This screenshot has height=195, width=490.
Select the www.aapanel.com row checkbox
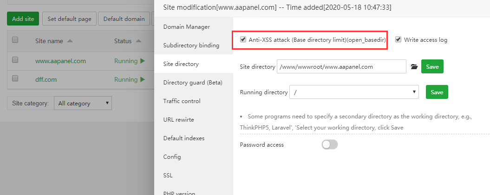pyautogui.click(x=15, y=60)
